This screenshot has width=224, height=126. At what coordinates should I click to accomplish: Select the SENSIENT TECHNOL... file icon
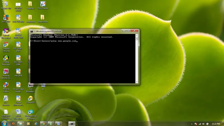point(6,114)
